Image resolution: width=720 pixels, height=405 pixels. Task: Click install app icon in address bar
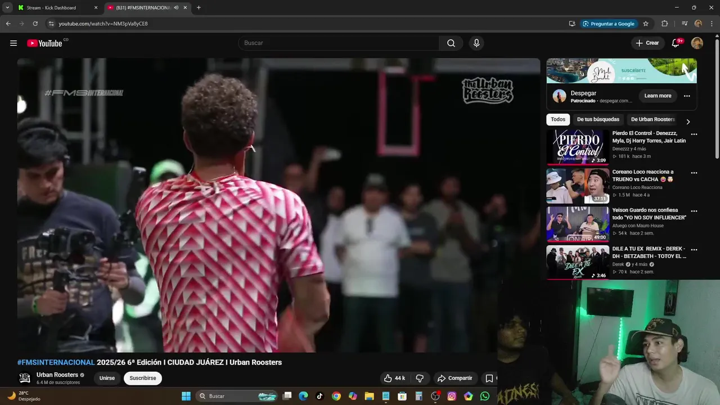[572, 24]
